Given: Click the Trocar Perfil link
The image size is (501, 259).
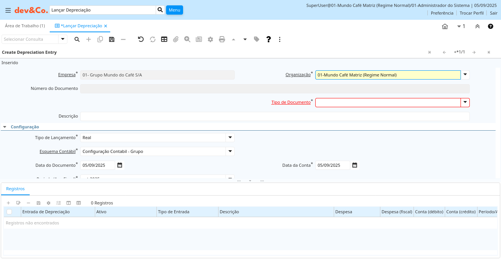Looking at the screenshot, I should point(471,13).
